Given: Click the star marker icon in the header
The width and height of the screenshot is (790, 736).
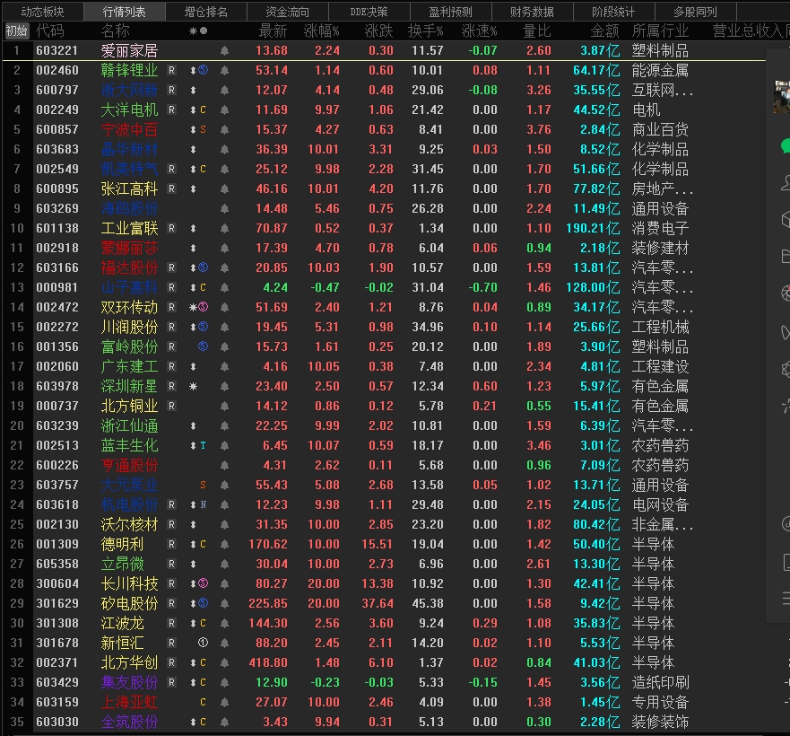Looking at the screenshot, I should coord(193,31).
